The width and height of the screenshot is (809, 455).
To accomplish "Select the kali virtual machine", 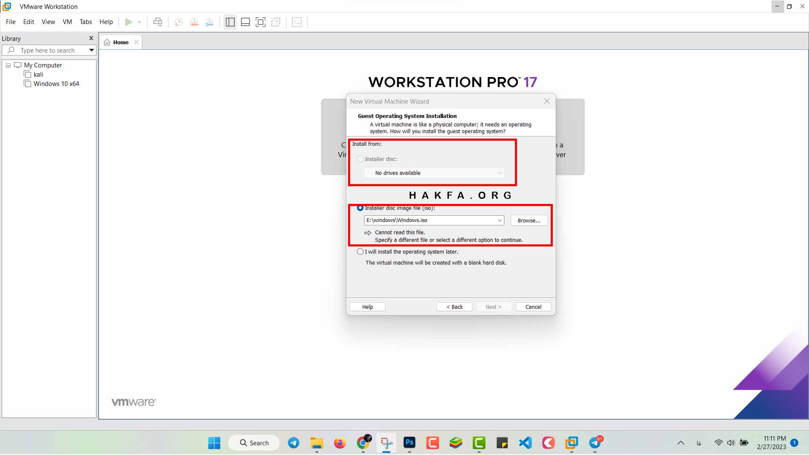I will click(x=38, y=75).
